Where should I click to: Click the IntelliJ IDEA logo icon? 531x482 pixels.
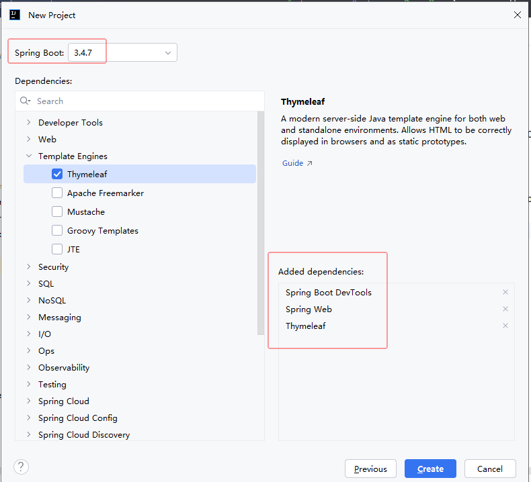pos(15,15)
